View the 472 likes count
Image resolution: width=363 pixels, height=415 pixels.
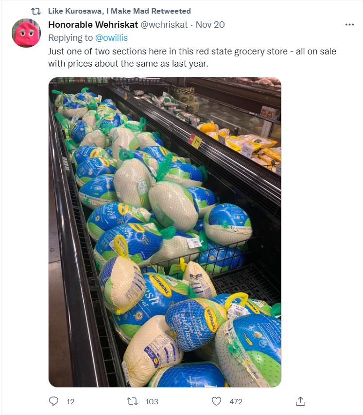(236, 402)
